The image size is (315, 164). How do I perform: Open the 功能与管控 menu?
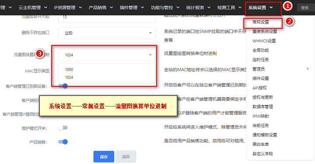pyautogui.click(x=165, y=7)
